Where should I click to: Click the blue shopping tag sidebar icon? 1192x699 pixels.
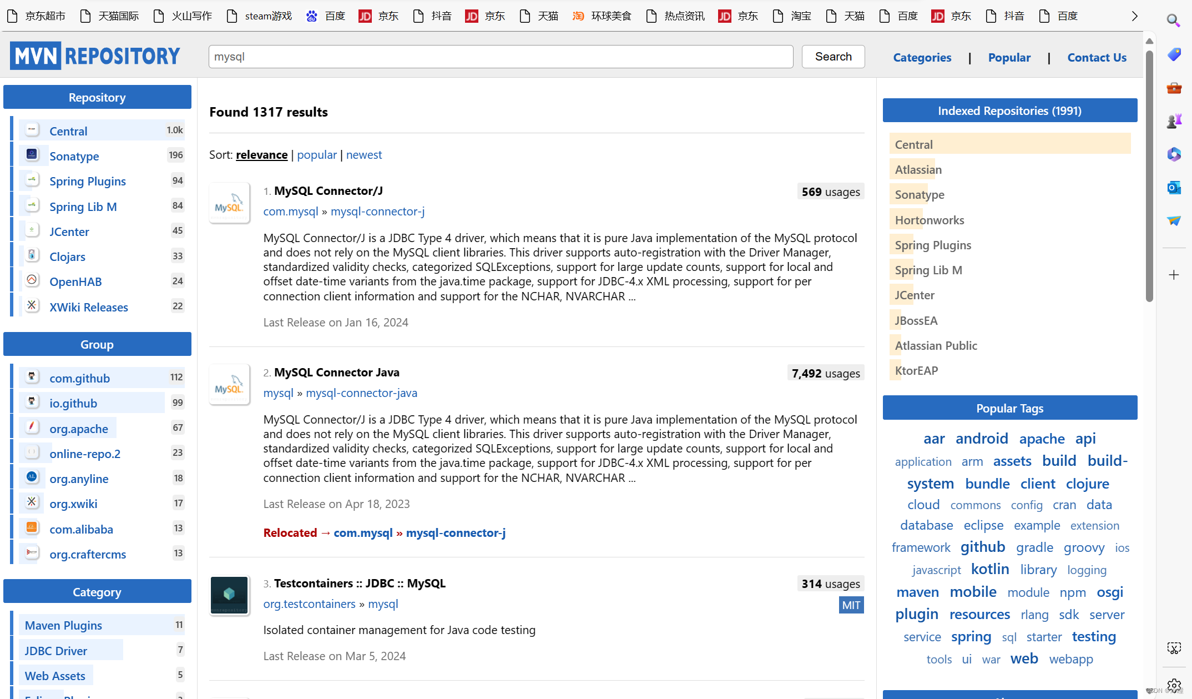point(1174,54)
